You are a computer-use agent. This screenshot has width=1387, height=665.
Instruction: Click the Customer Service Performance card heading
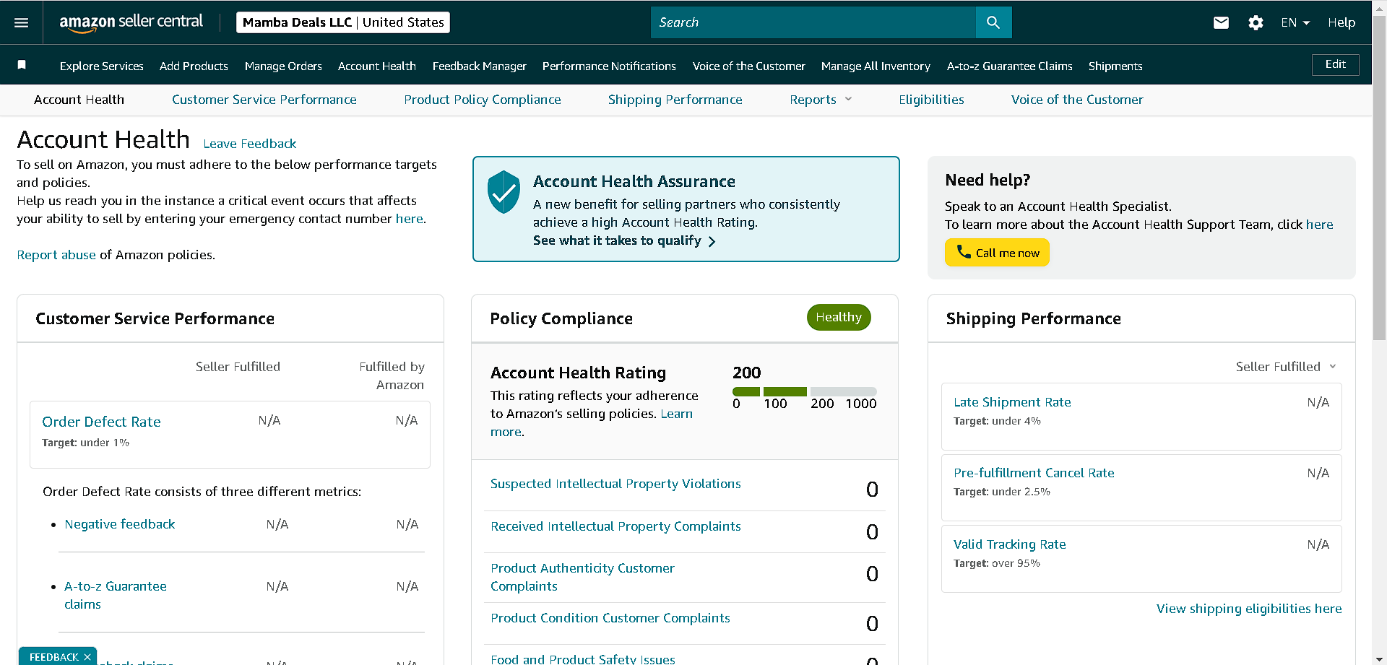pyautogui.click(x=155, y=318)
